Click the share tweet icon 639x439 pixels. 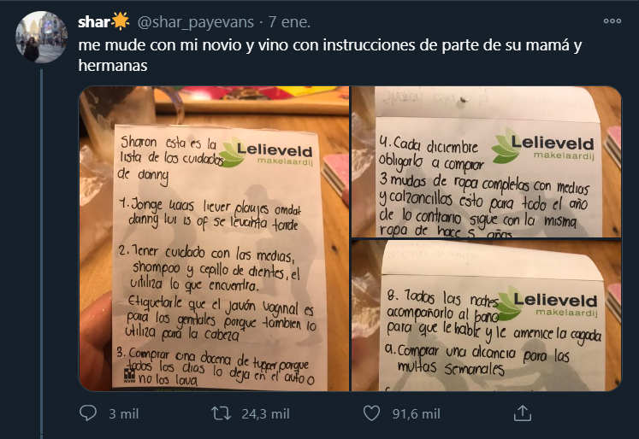click(521, 413)
